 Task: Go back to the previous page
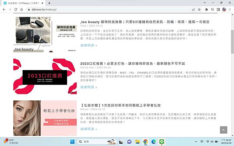click(x=4, y=9)
